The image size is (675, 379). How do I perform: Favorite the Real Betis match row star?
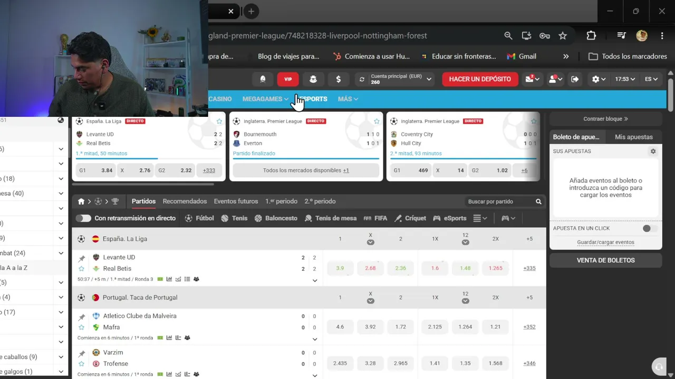click(x=82, y=268)
